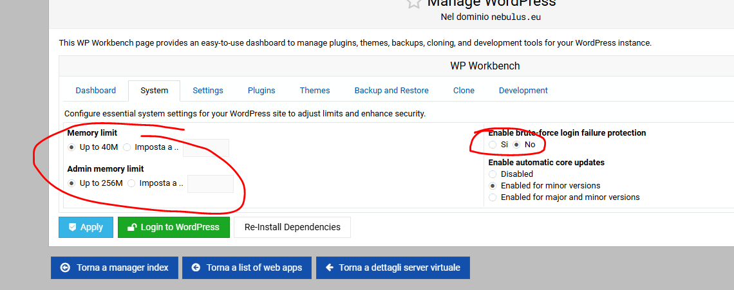Click the left arrow icon on Torna a dettagli server virtuale
The height and width of the screenshot is (290, 734).
(x=330, y=267)
